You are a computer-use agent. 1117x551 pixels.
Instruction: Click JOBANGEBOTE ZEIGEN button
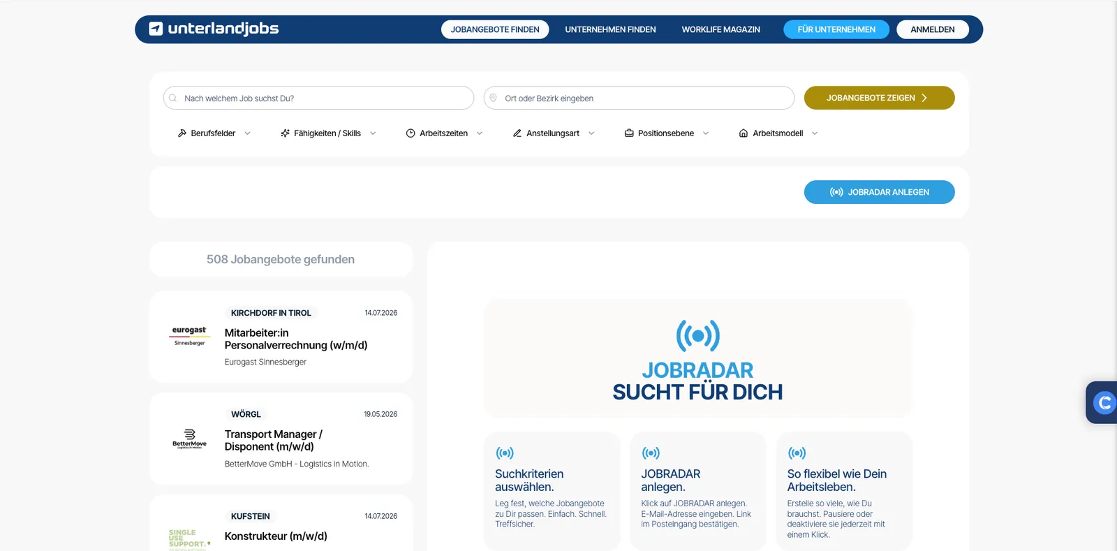[879, 98]
